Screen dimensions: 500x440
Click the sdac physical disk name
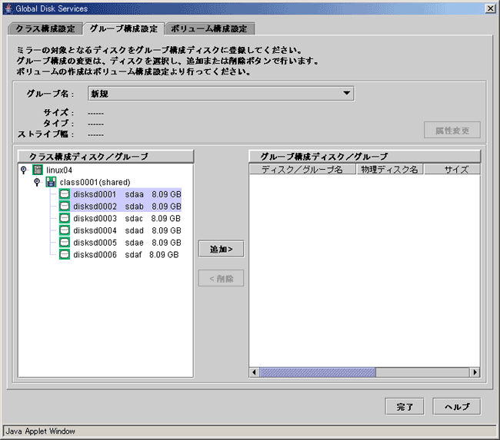point(134,218)
